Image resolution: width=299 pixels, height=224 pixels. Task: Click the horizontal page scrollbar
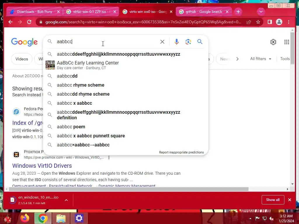pyautogui.click(x=129, y=189)
